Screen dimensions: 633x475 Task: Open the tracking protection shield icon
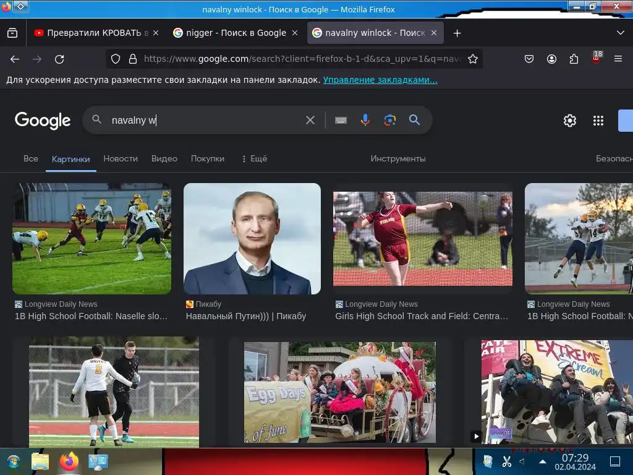[x=116, y=59]
